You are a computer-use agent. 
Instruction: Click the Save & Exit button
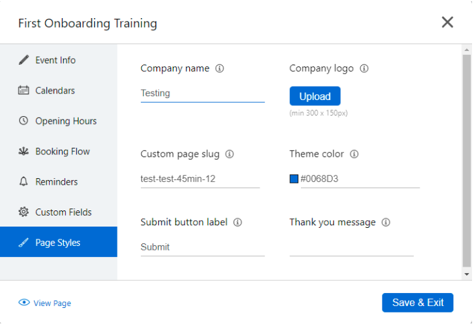coord(417,303)
